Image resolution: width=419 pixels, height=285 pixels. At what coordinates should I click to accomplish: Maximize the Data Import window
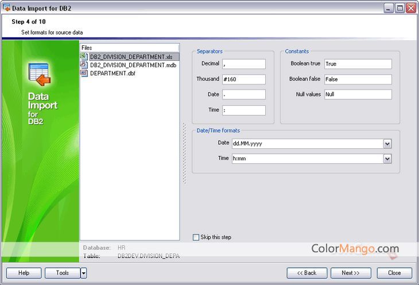[x=399, y=8]
